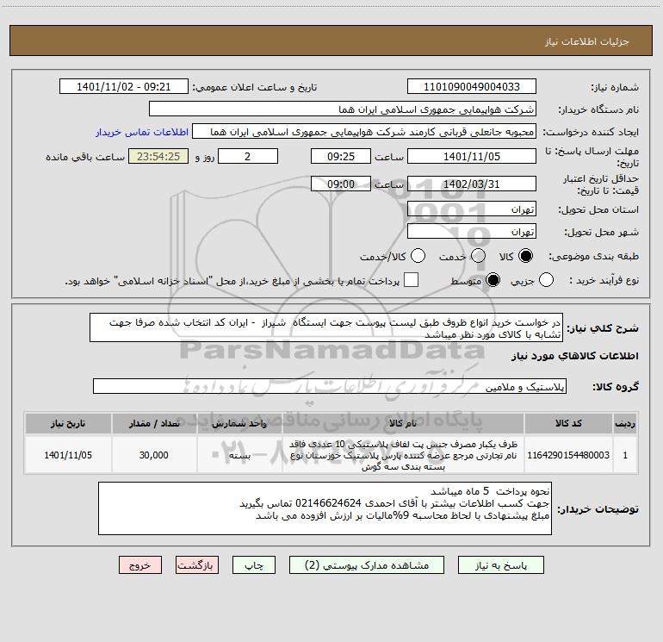This screenshot has height=642, width=663.
Task: Click the remaining time 23:54:25 field
Action: click(x=158, y=156)
